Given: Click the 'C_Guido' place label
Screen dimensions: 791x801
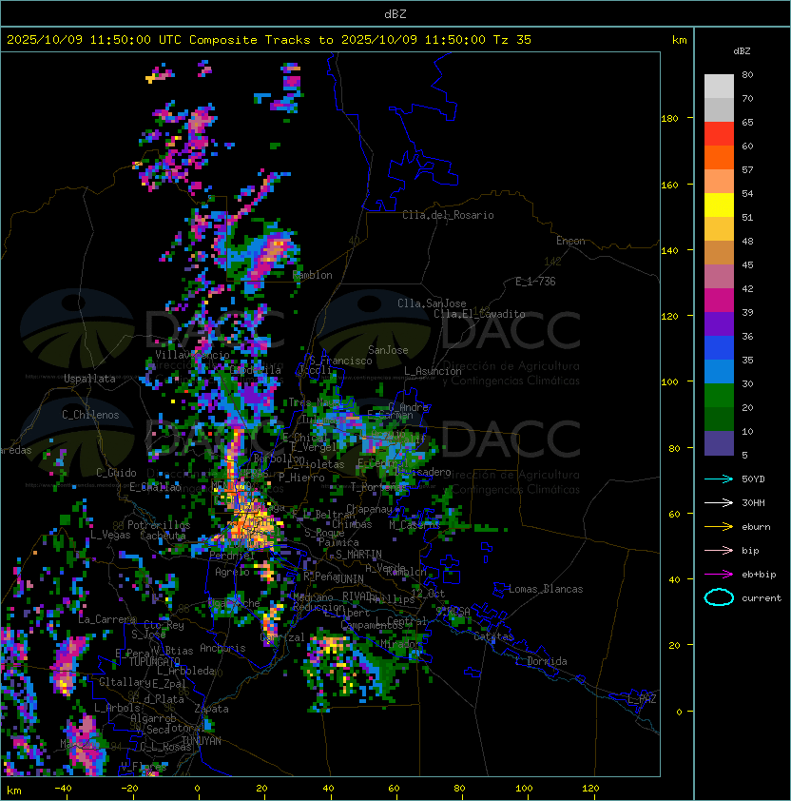Looking at the screenshot, I should tap(116, 473).
